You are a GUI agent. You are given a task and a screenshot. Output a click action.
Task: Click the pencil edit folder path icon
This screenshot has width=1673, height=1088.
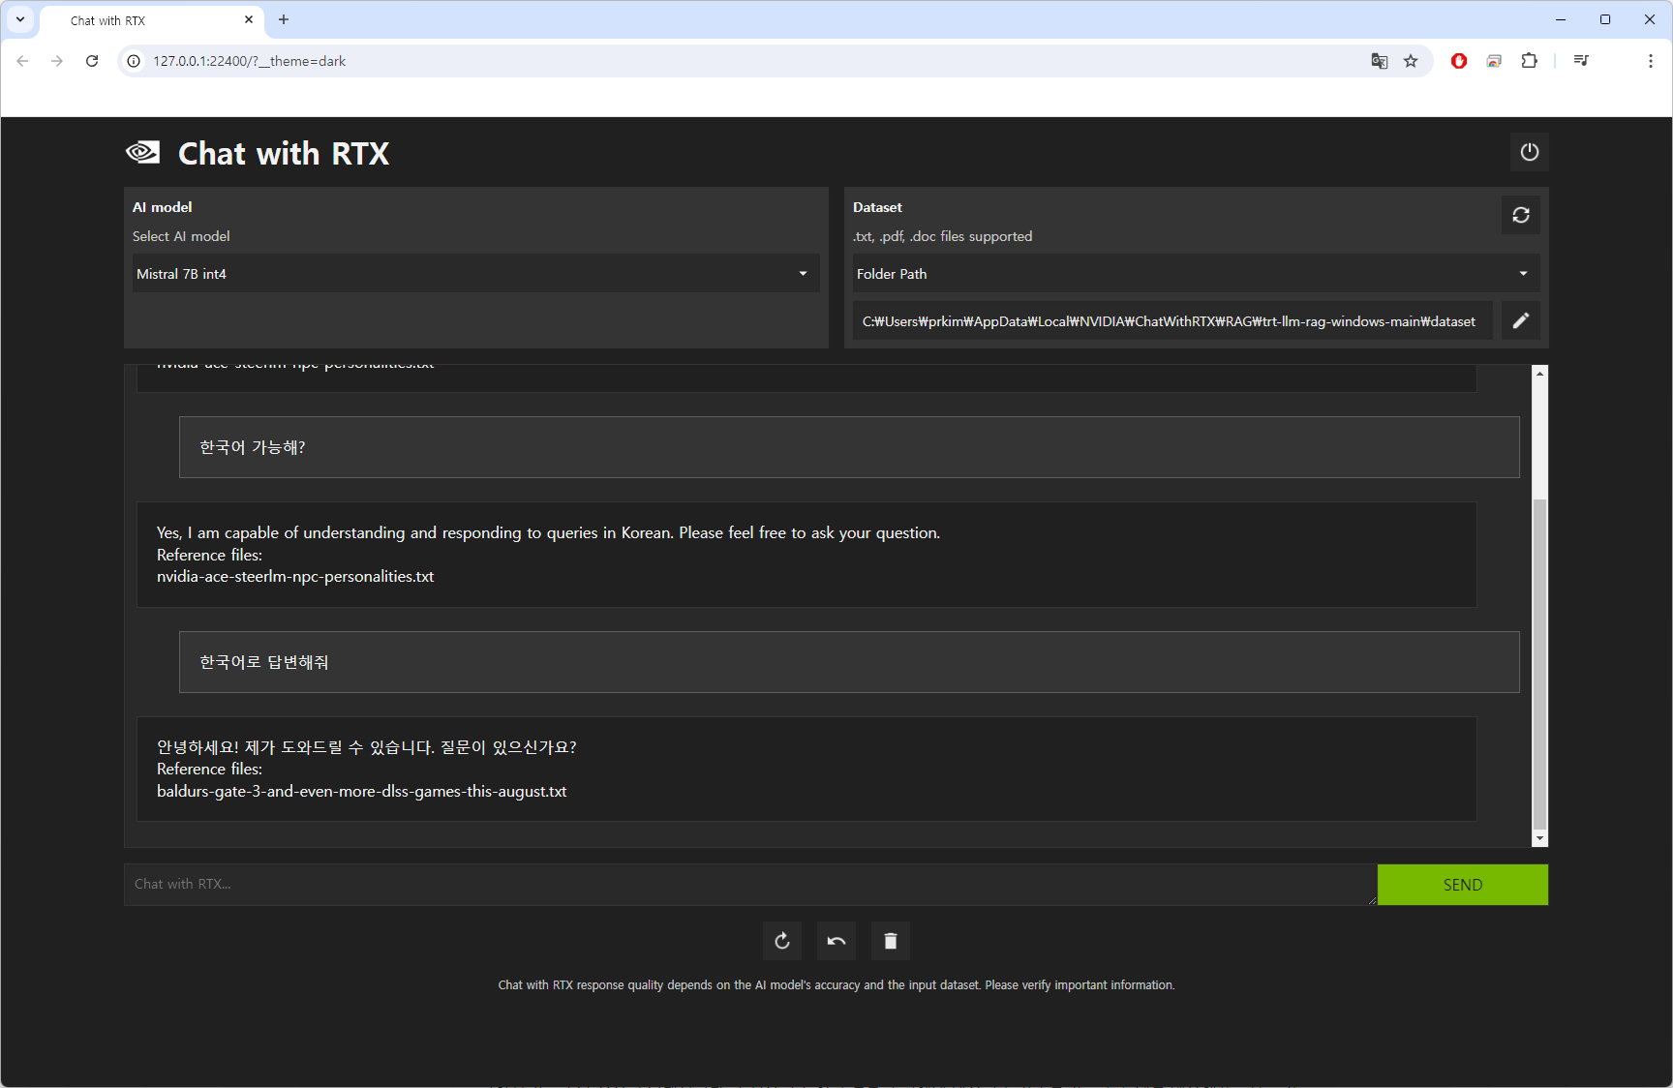[1520, 320]
